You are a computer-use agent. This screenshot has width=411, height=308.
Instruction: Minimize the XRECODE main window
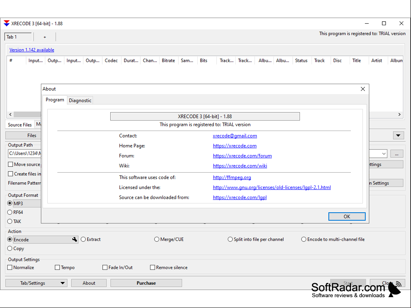coord(367,23)
